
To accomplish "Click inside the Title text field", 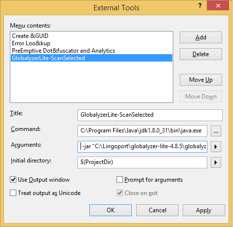I will tap(150, 115).
